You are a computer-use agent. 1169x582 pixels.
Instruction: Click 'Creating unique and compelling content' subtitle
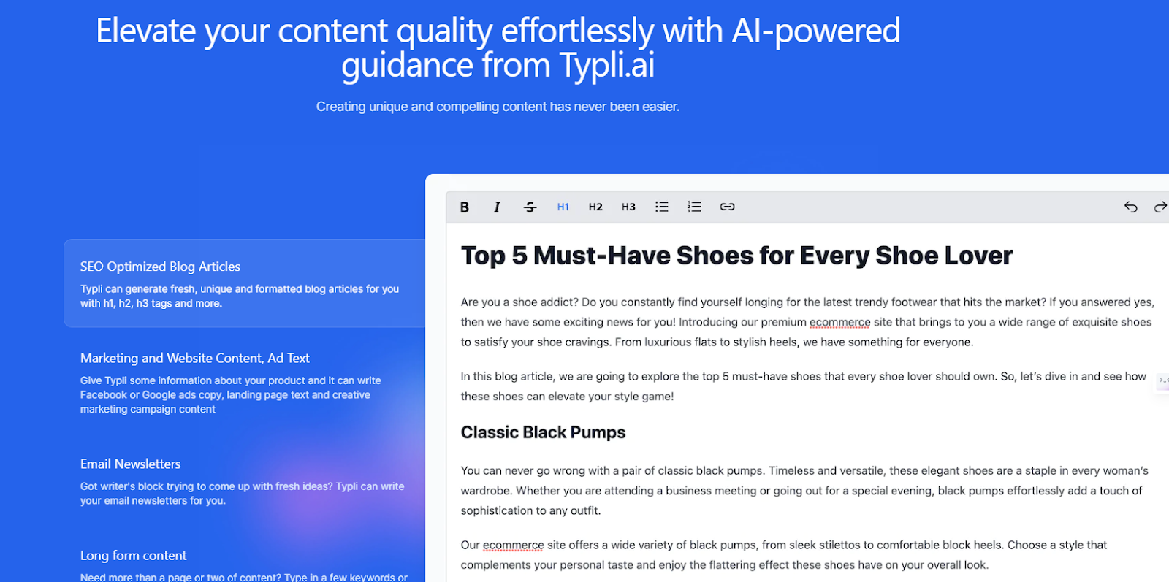tap(498, 107)
